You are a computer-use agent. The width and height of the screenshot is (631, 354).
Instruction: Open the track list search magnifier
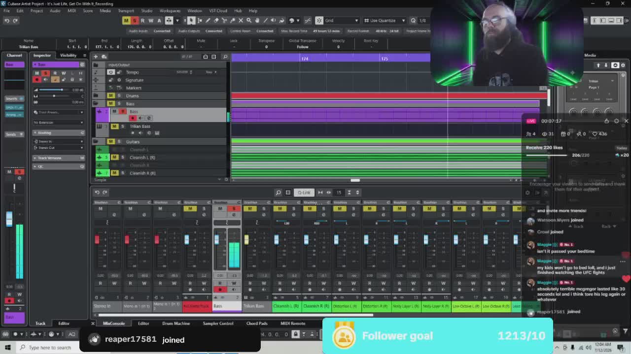pyautogui.click(x=225, y=57)
